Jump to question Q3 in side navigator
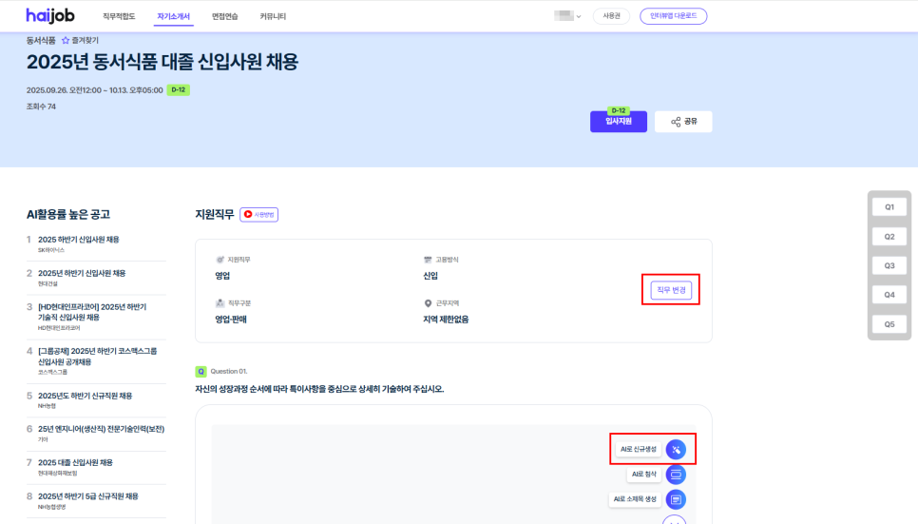 [889, 265]
